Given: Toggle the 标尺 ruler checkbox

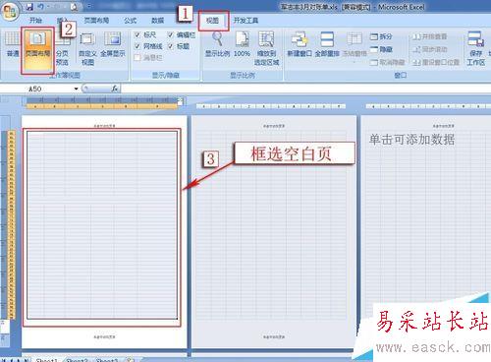Looking at the screenshot, I should coord(137,34).
